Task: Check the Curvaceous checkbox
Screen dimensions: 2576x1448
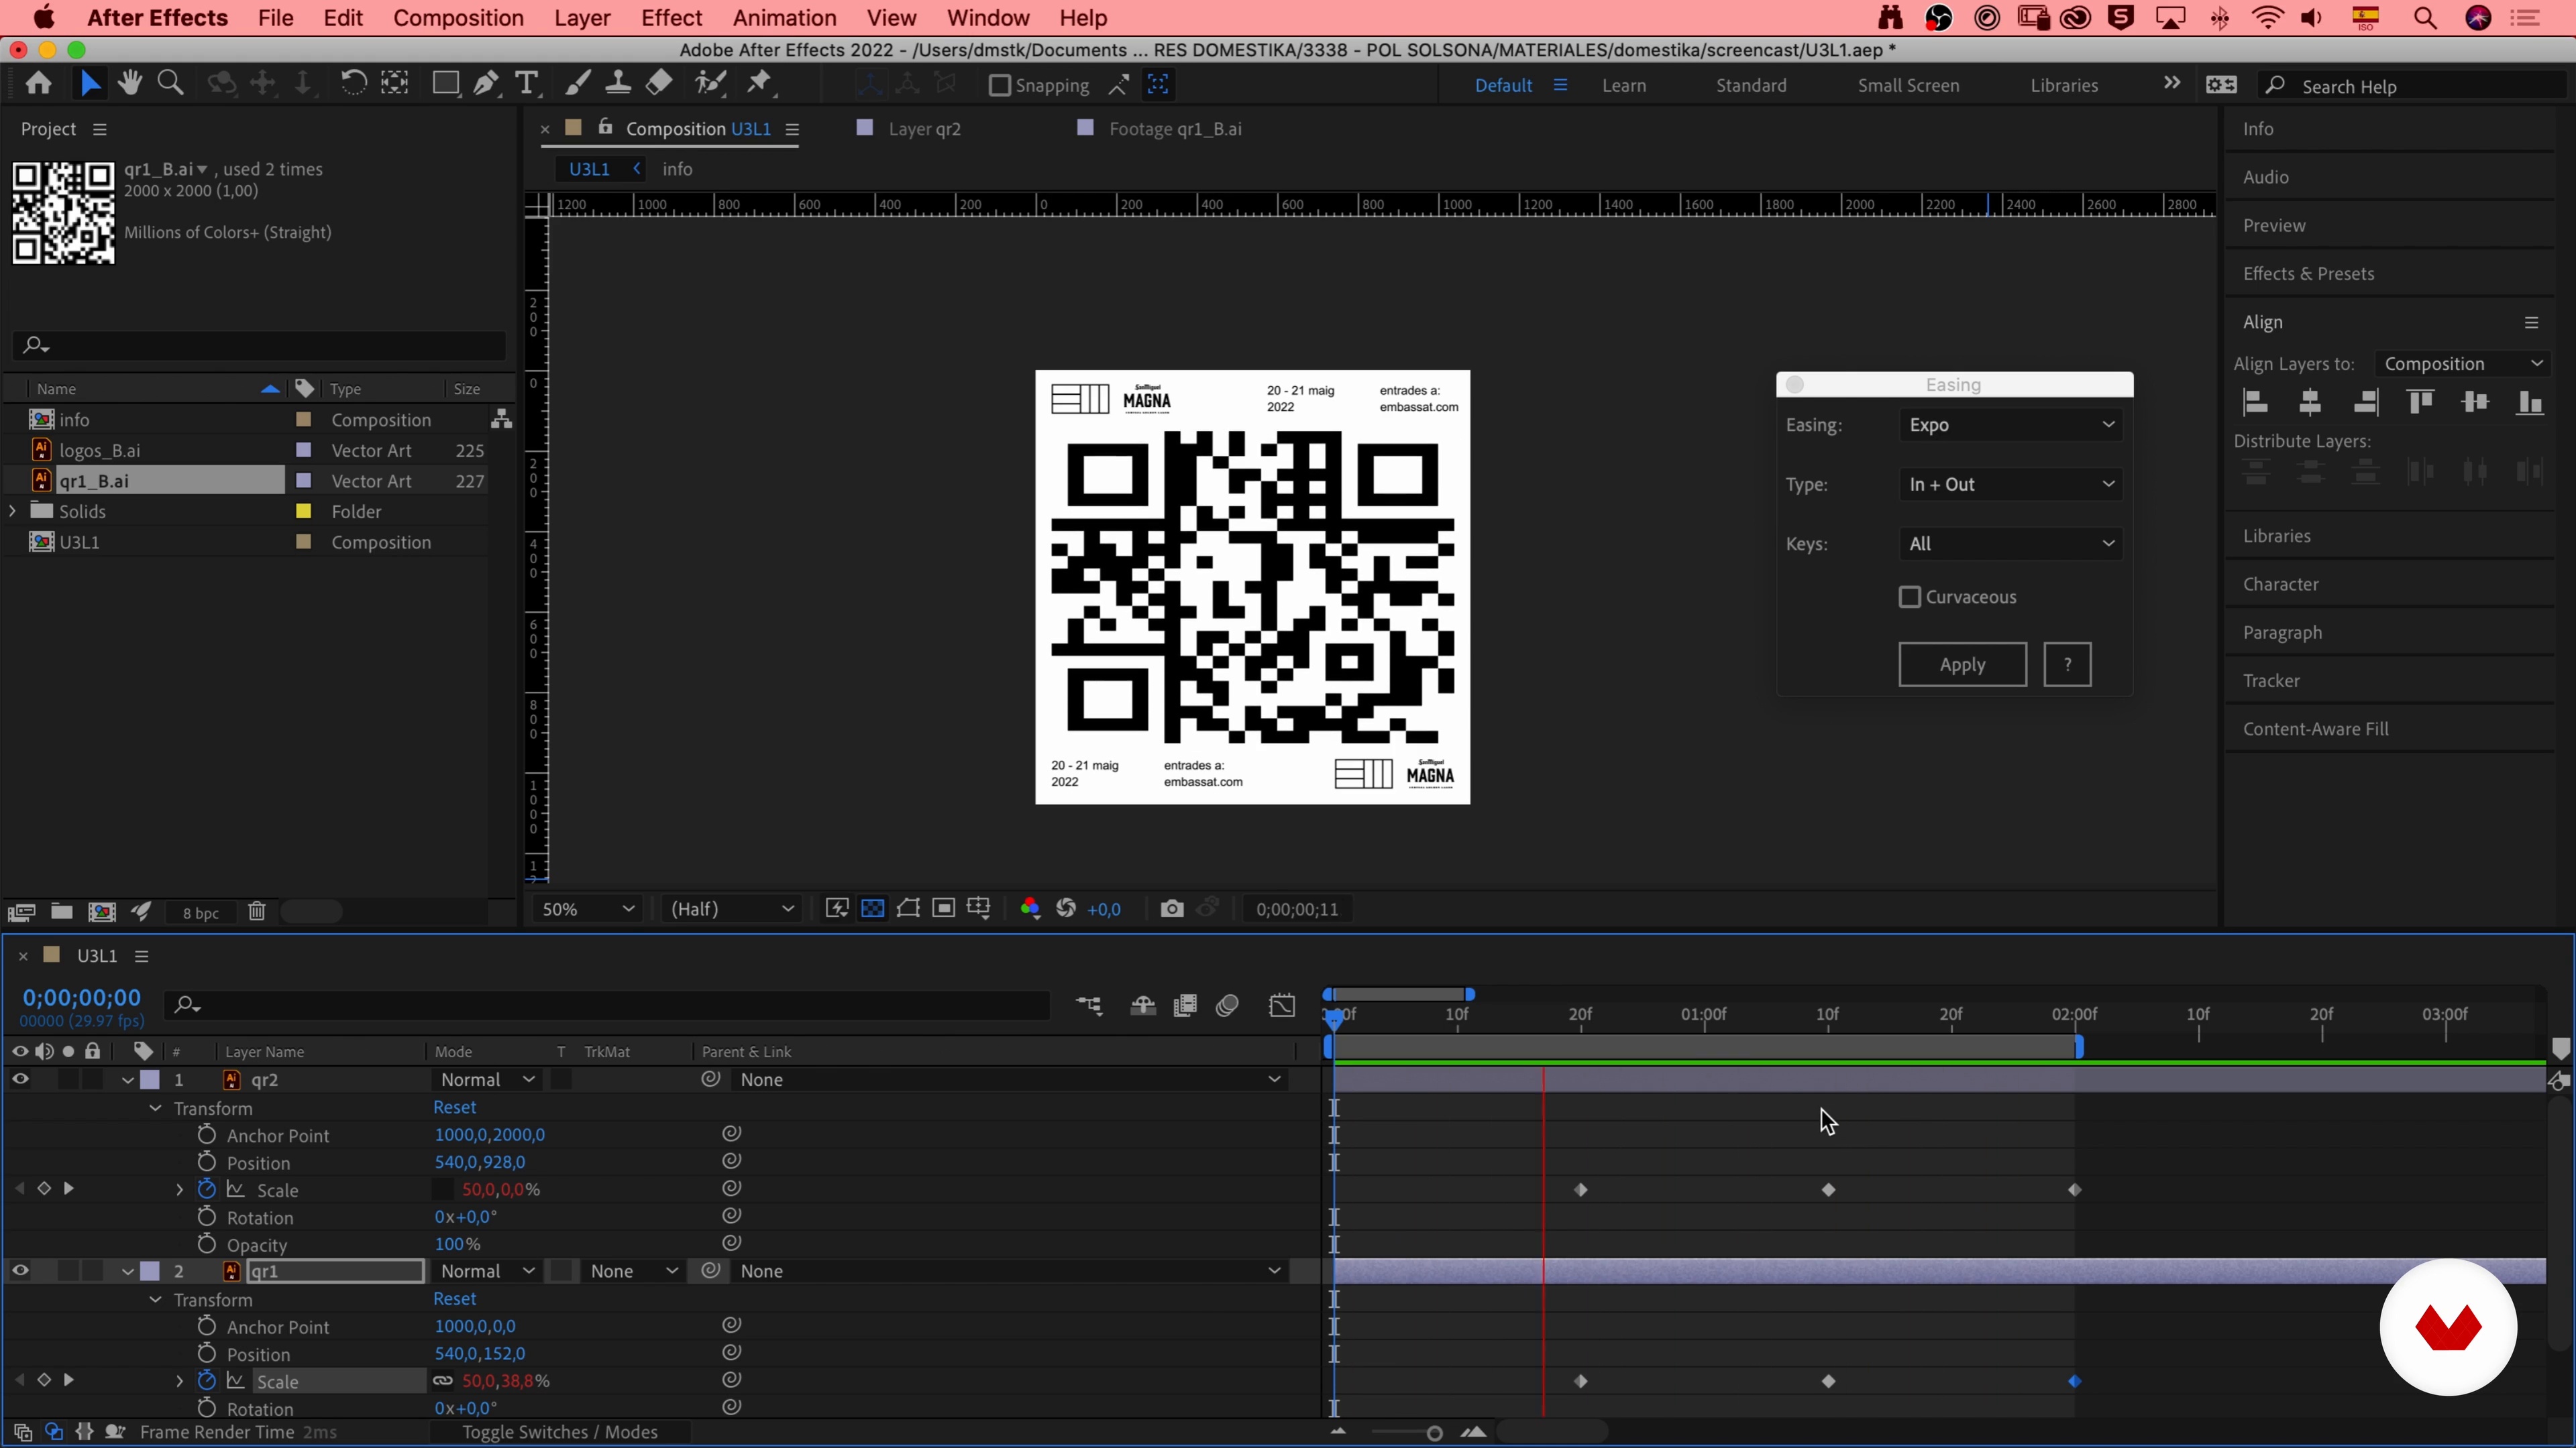Action: [x=1909, y=597]
